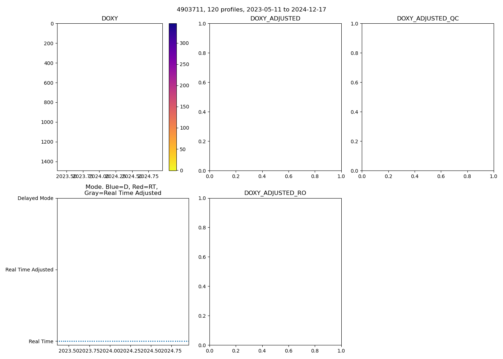Click the dotted blue Real Time data line
This screenshot has width=503, height=359.
[123, 341]
